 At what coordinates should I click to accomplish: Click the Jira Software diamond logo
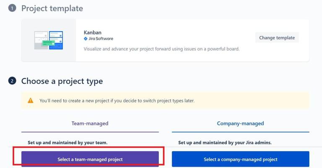click(x=86, y=39)
